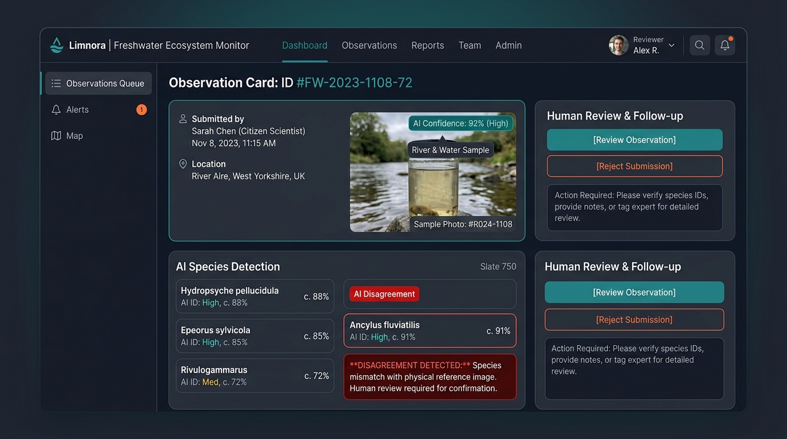Click observation ID #FW-2023-1108-72
Viewport: 787px width, 439px height.
[x=355, y=83]
